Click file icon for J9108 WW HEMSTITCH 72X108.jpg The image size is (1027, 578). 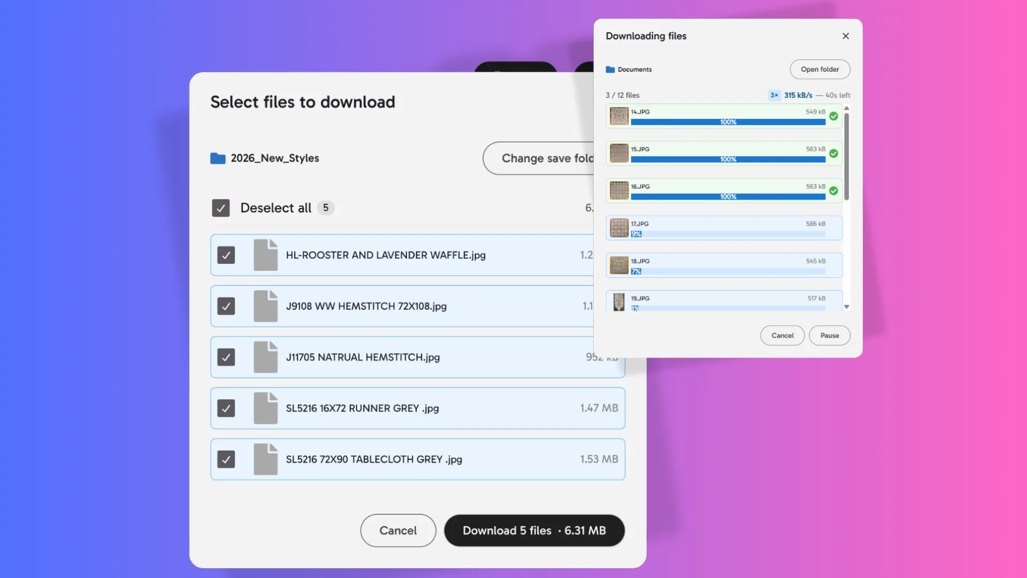pos(265,306)
